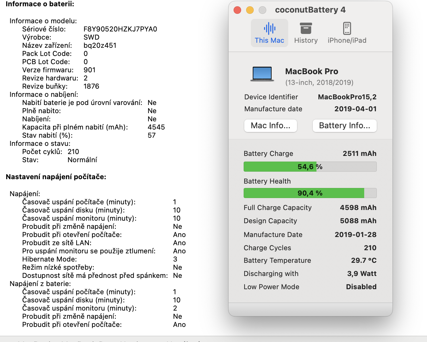Select the 2511 mAh battery charge value
427x342 pixels.
pos(359,153)
